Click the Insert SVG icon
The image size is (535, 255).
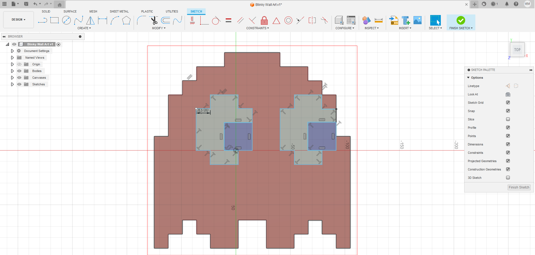coord(394,20)
